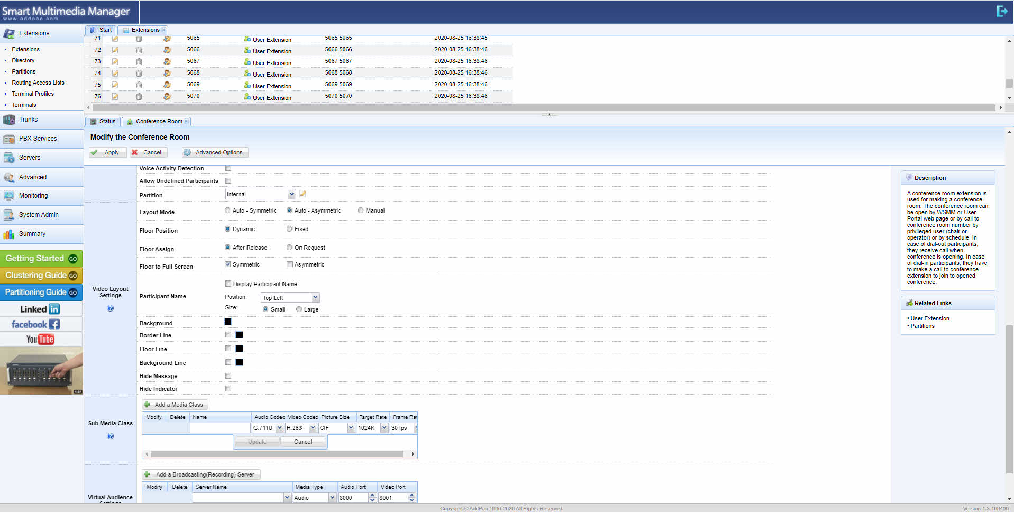
Task: Switch to the Status tab
Action: pos(103,122)
